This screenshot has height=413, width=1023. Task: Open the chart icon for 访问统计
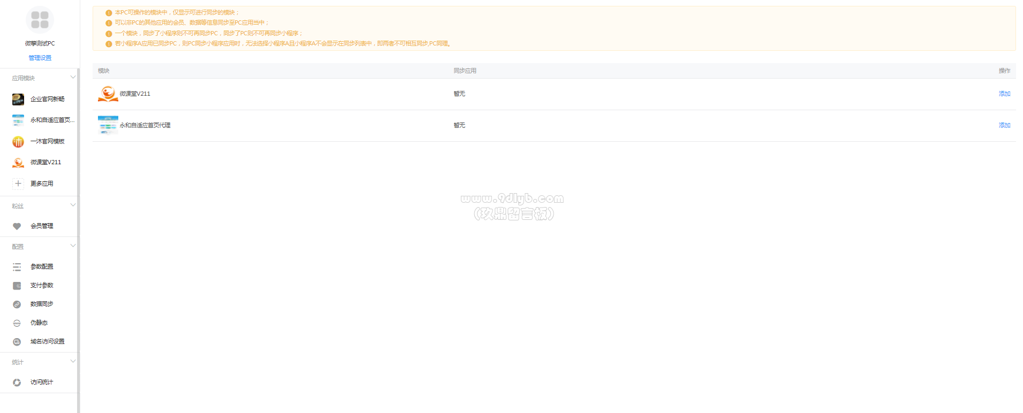click(x=17, y=383)
